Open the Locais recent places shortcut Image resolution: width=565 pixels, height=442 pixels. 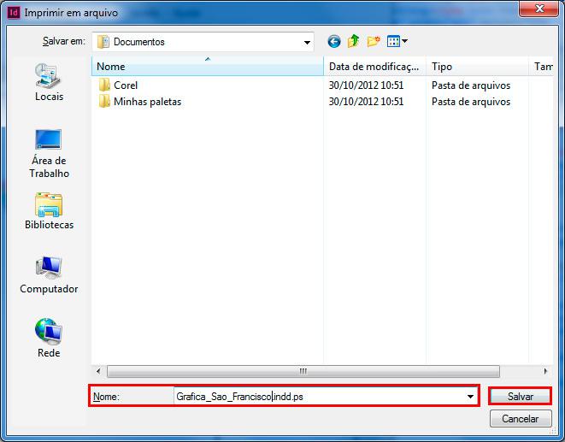tap(49, 82)
